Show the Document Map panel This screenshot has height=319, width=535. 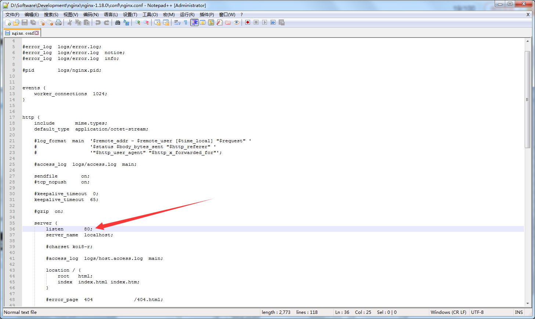(211, 22)
